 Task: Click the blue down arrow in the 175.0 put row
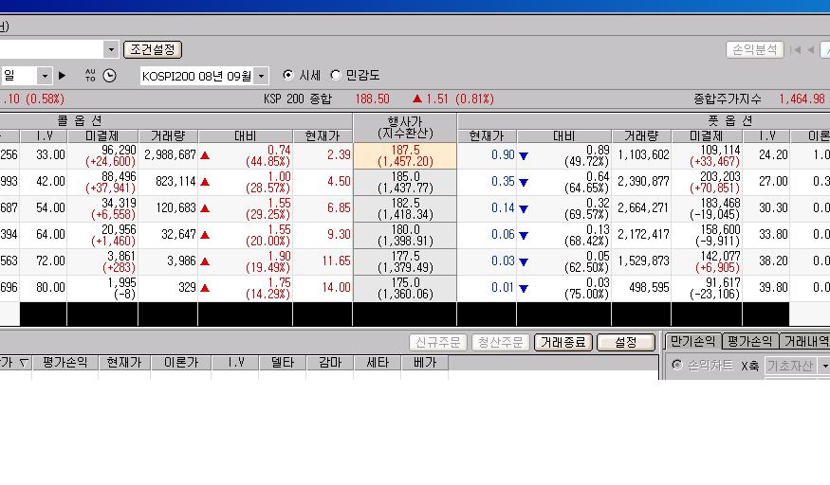(522, 288)
